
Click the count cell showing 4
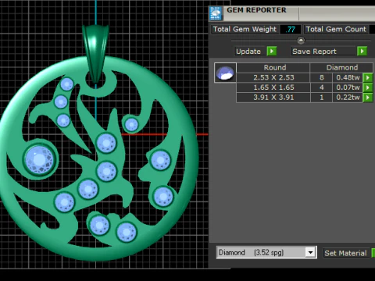pos(322,87)
